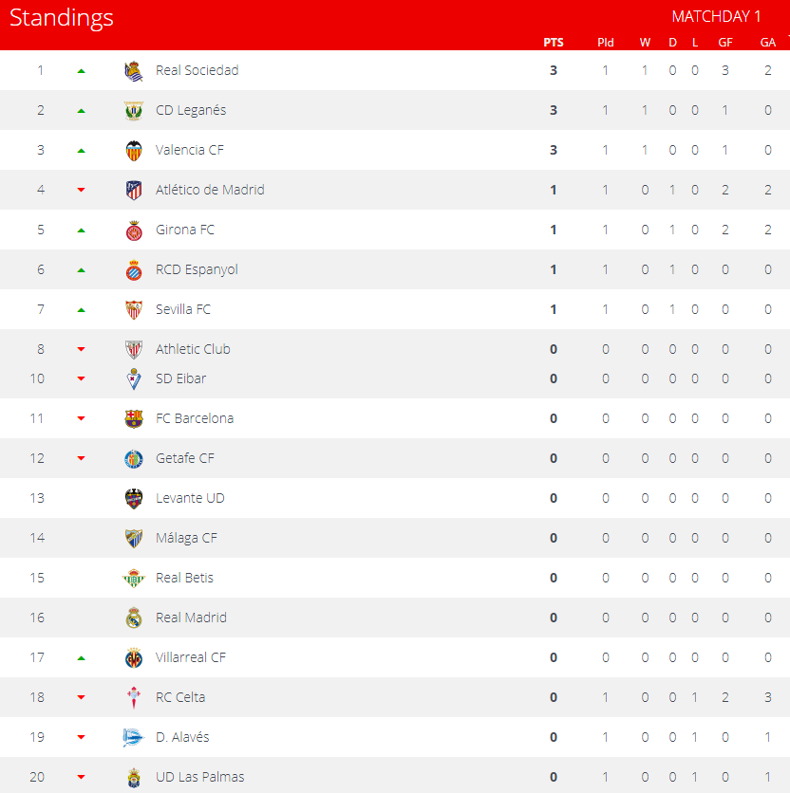790x793 pixels.
Task: Click the CD Leganés club crest
Action: coord(134,111)
